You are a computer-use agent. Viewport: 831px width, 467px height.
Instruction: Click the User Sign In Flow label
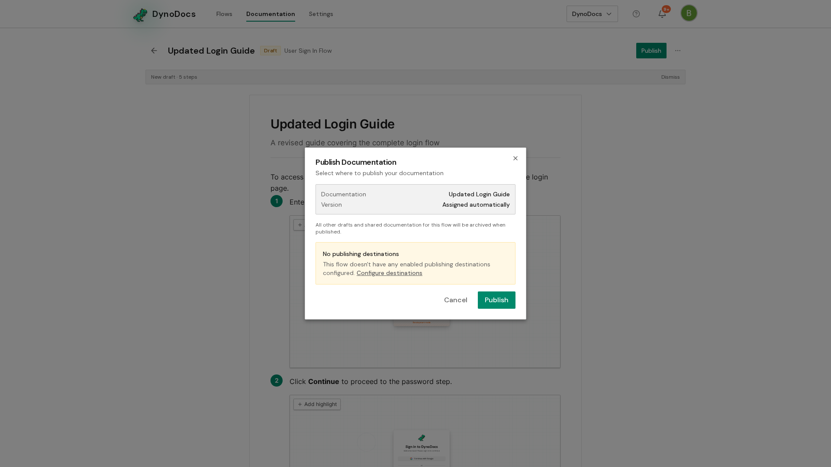coord(308,51)
